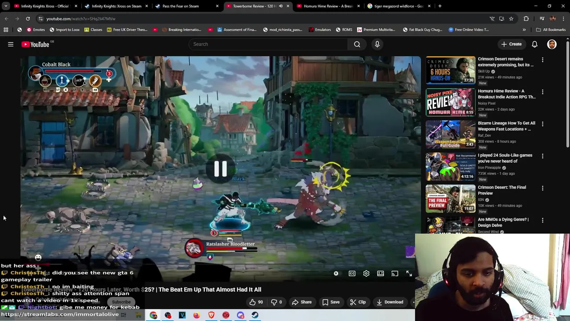
Task: Open the Apps grid in bookmarks bar
Action: tap(6, 30)
